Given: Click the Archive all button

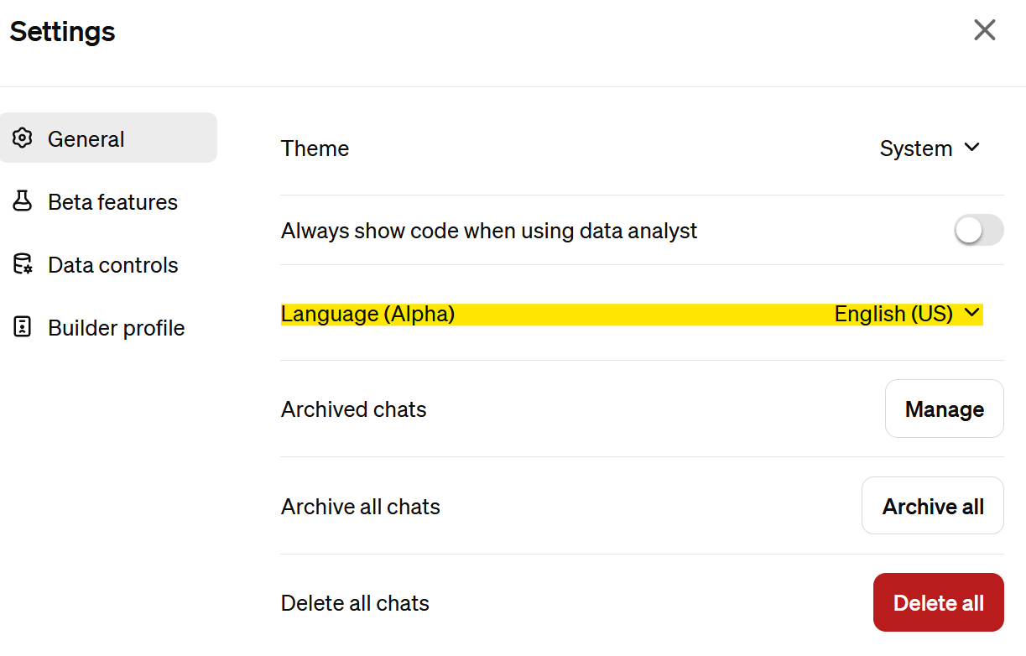Looking at the screenshot, I should pyautogui.click(x=932, y=506).
